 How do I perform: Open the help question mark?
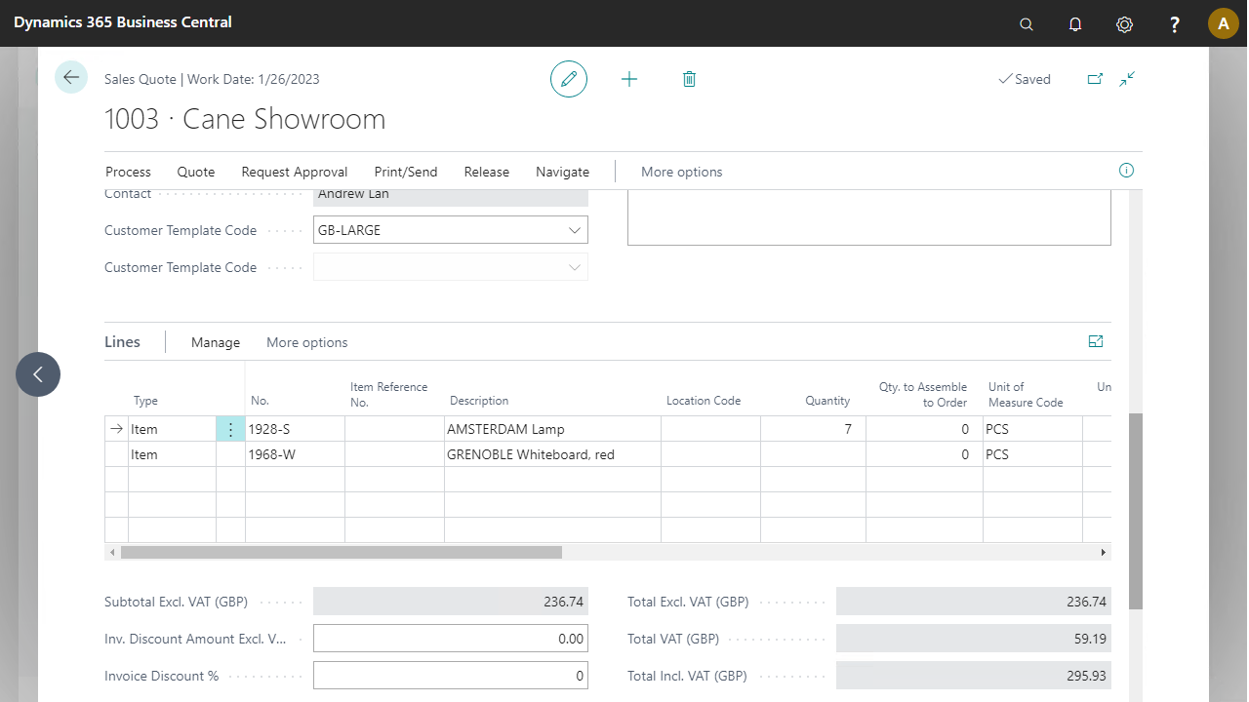click(1175, 23)
